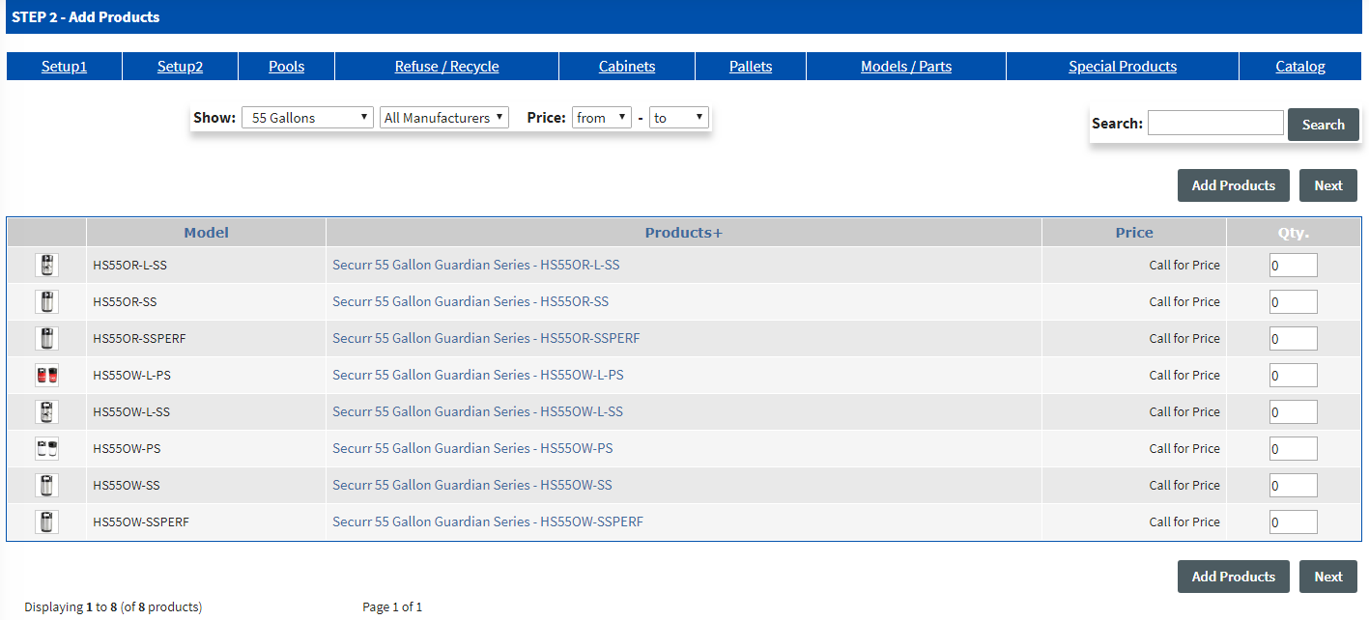This screenshot has height=620, width=1369.
Task: Open the price 'from' dropdown
Action: [602, 118]
